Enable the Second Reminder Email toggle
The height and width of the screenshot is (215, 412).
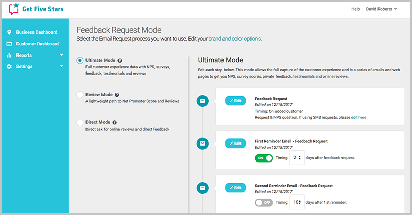(x=264, y=203)
